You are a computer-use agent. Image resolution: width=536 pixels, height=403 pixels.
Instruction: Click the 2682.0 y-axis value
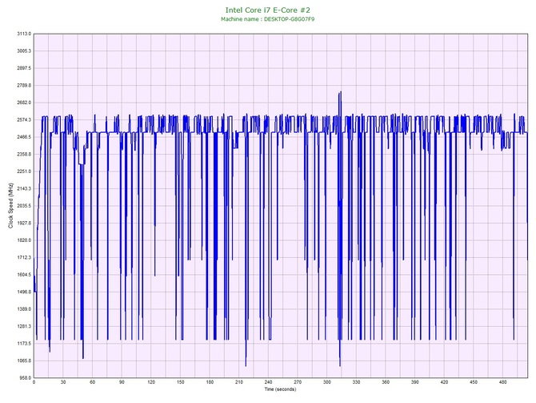[x=24, y=103]
